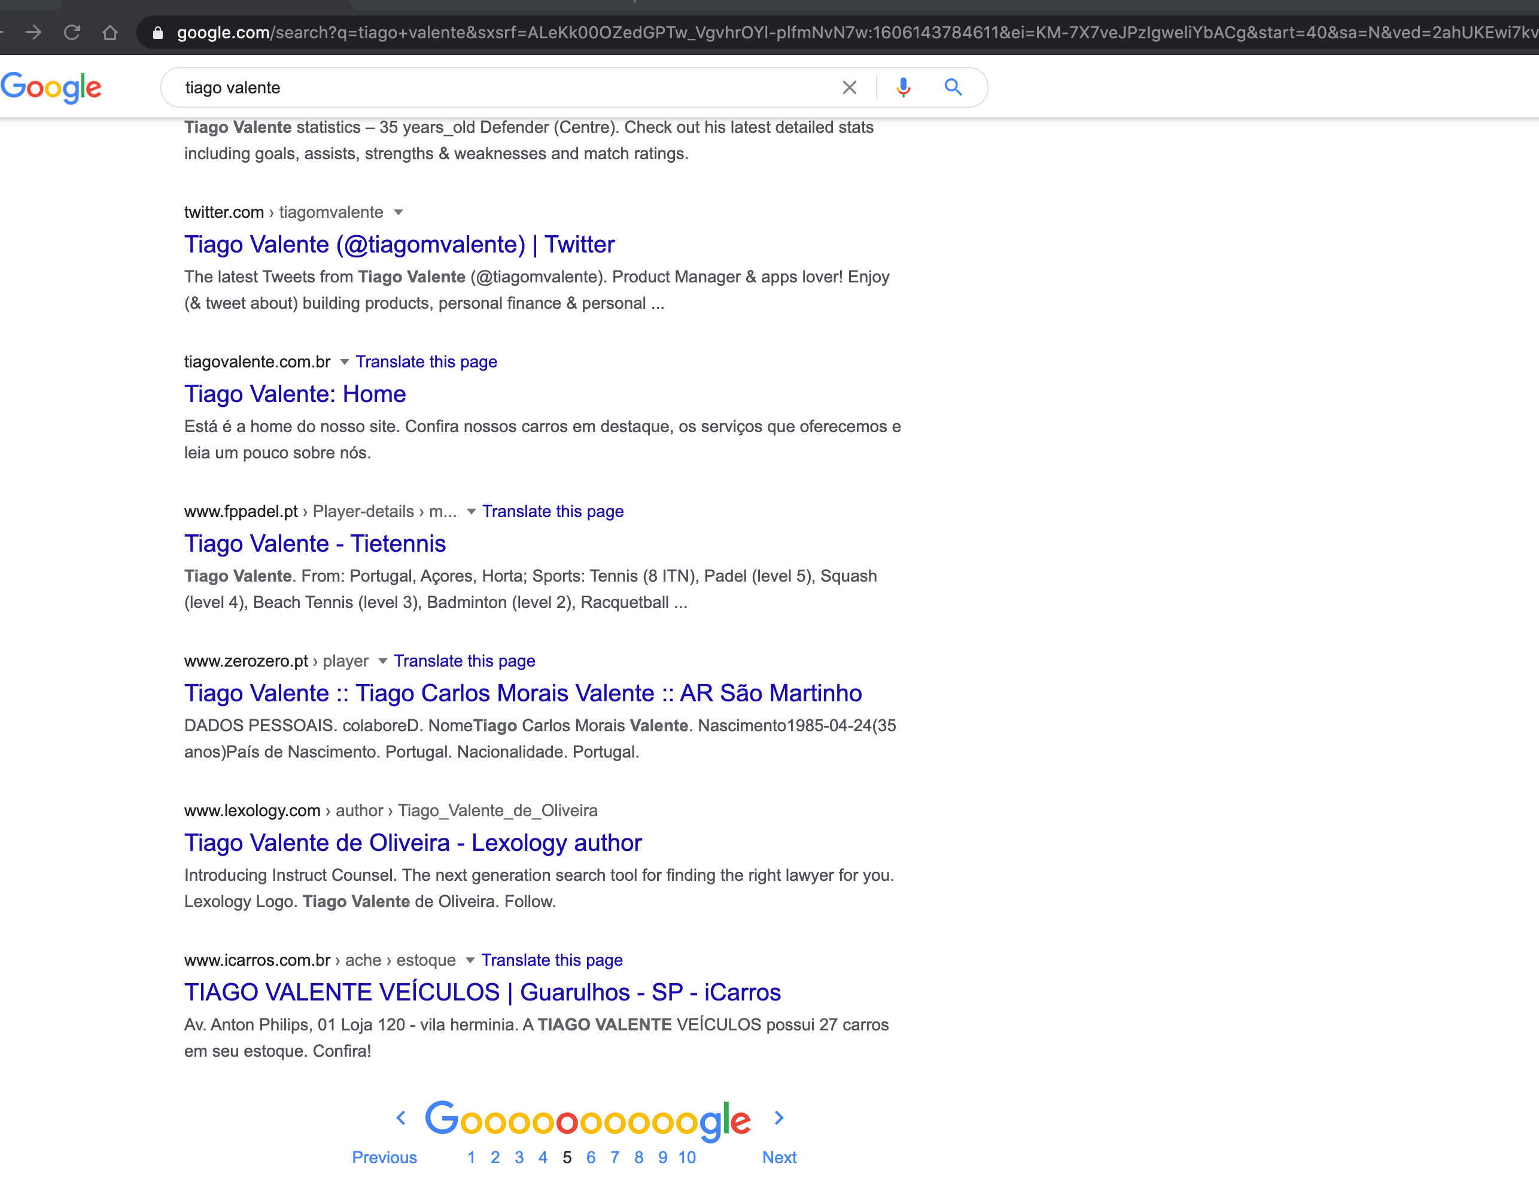Expand www.zerozero.pt result options arrow
Screen dimensions: 1539x1180
point(382,661)
